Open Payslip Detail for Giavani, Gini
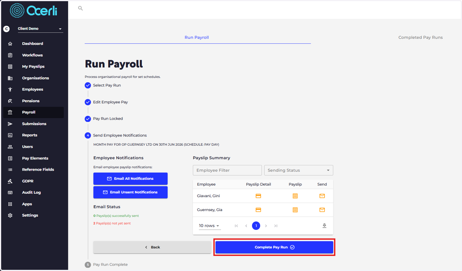Image resolution: width=462 pixels, height=271 pixels. [258, 196]
